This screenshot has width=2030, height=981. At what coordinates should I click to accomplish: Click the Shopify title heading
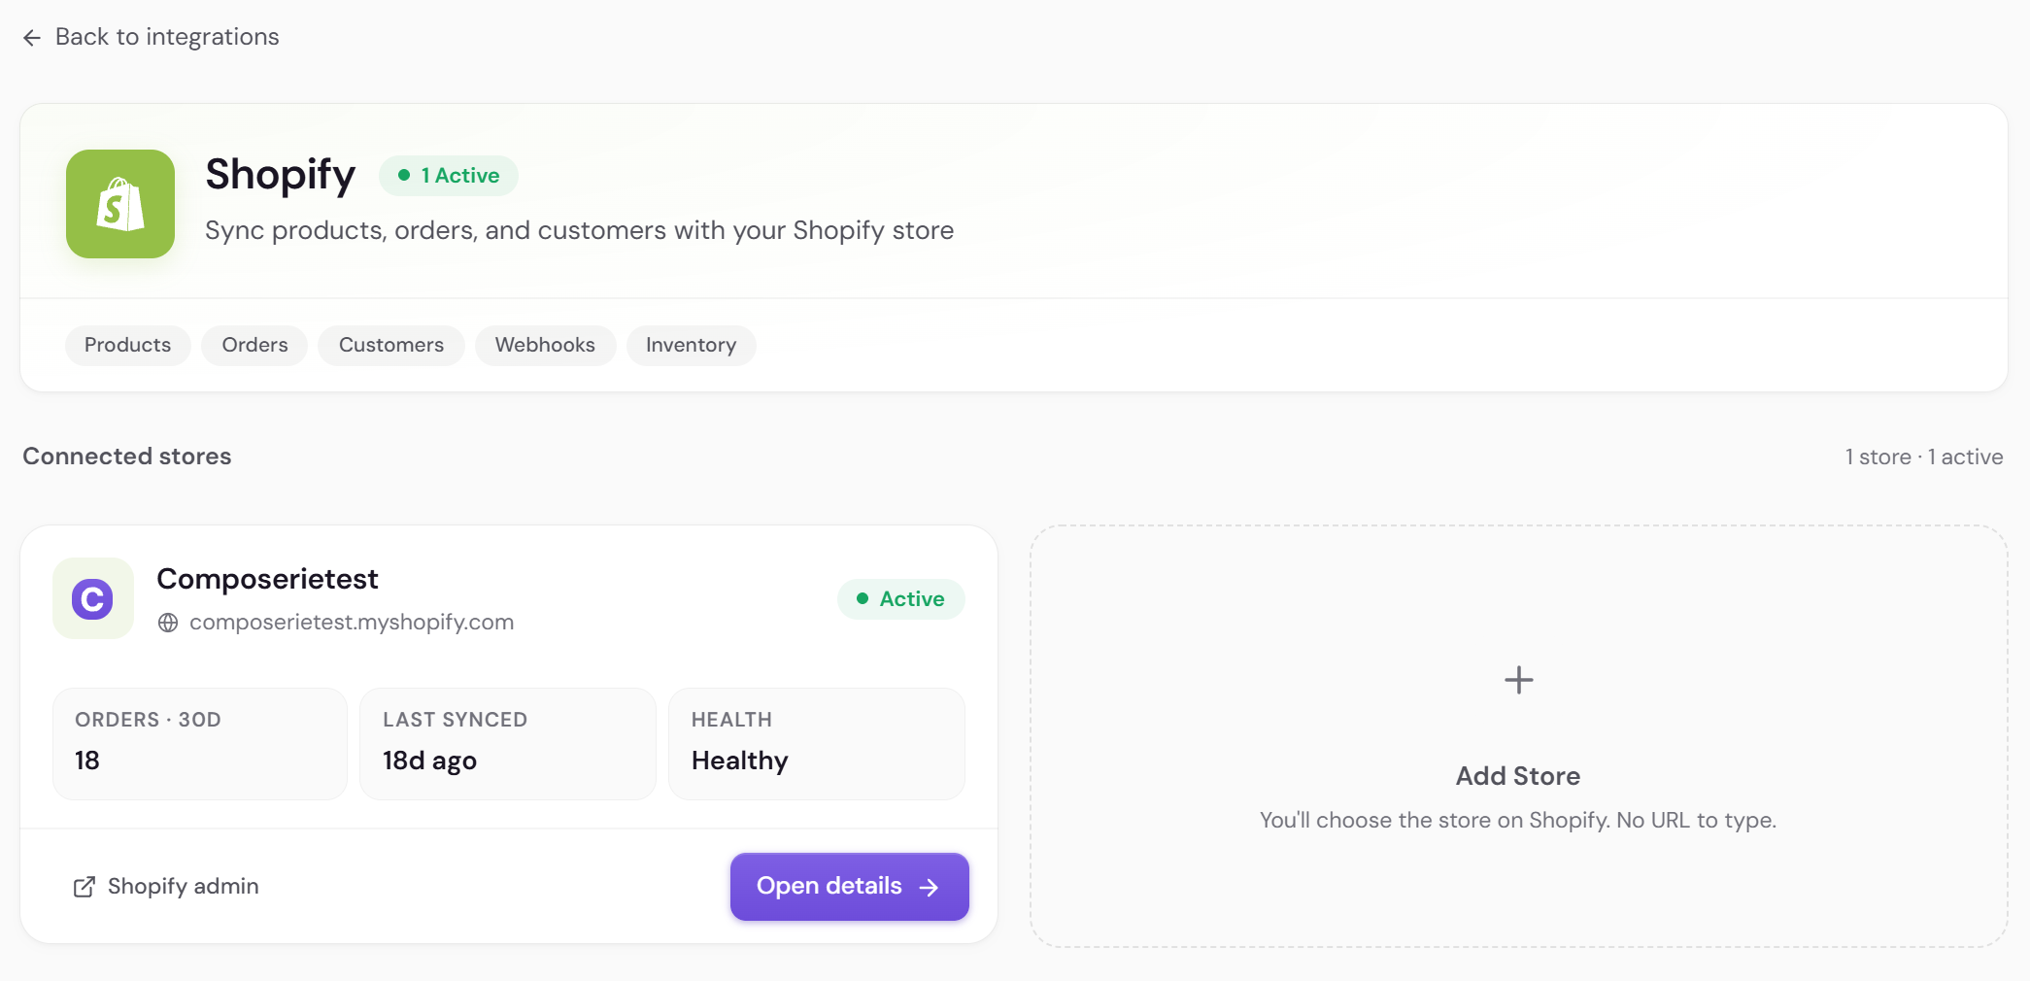pyautogui.click(x=281, y=175)
